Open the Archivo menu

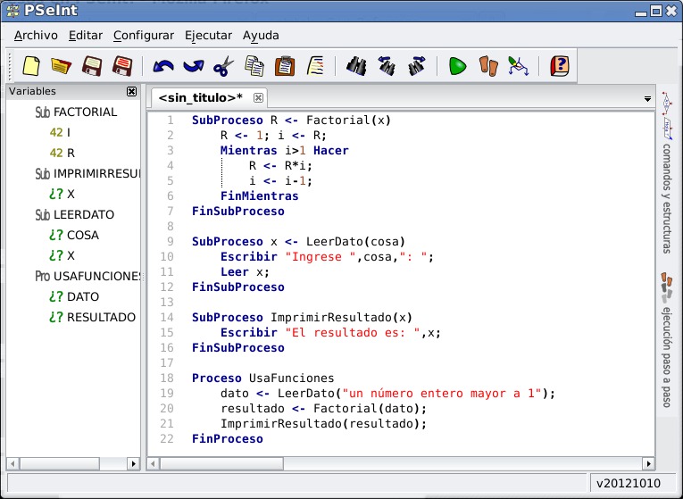click(36, 36)
